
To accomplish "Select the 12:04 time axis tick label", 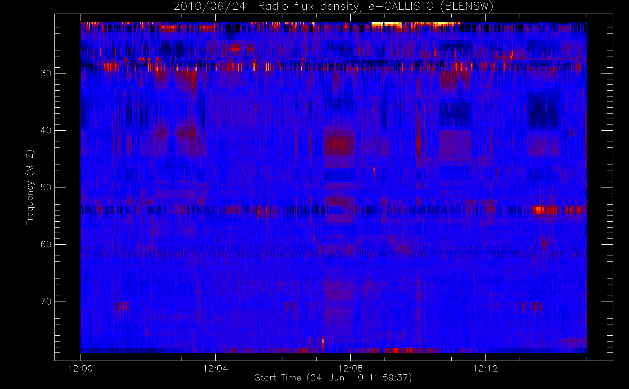I will point(215,368).
